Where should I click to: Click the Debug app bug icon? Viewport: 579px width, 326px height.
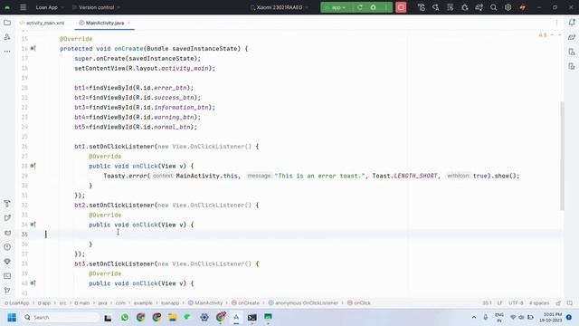(373, 7)
